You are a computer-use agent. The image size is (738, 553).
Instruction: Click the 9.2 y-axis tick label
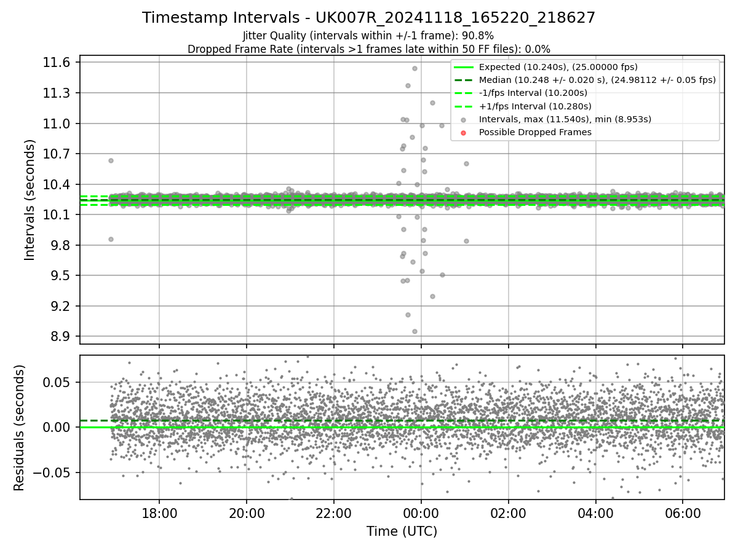pyautogui.click(x=61, y=306)
